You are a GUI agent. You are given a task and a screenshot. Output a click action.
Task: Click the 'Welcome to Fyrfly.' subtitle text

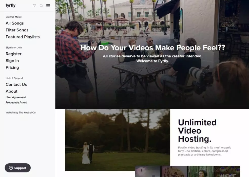tap(152, 61)
